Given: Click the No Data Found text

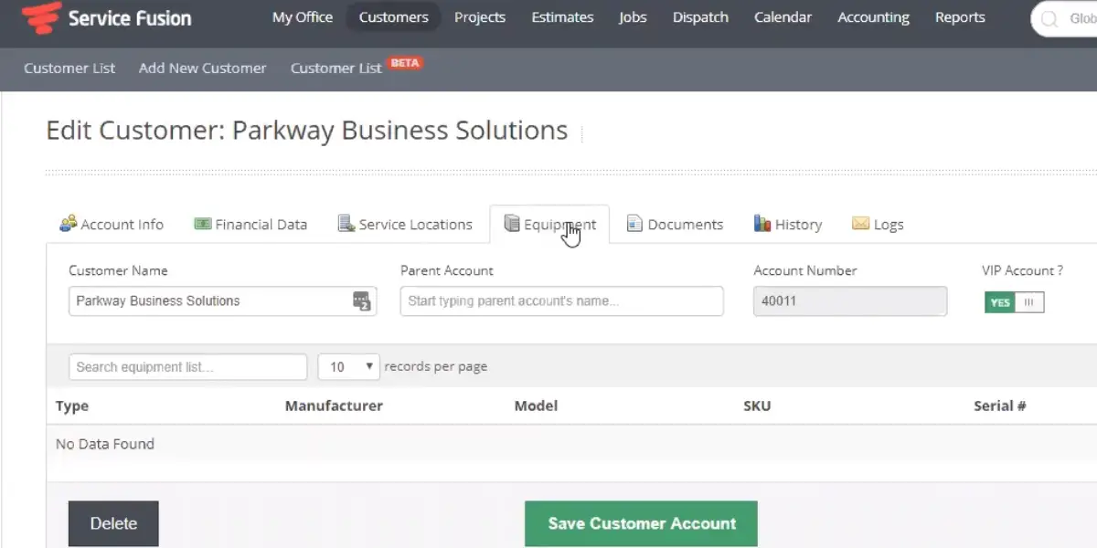Looking at the screenshot, I should point(105,444).
